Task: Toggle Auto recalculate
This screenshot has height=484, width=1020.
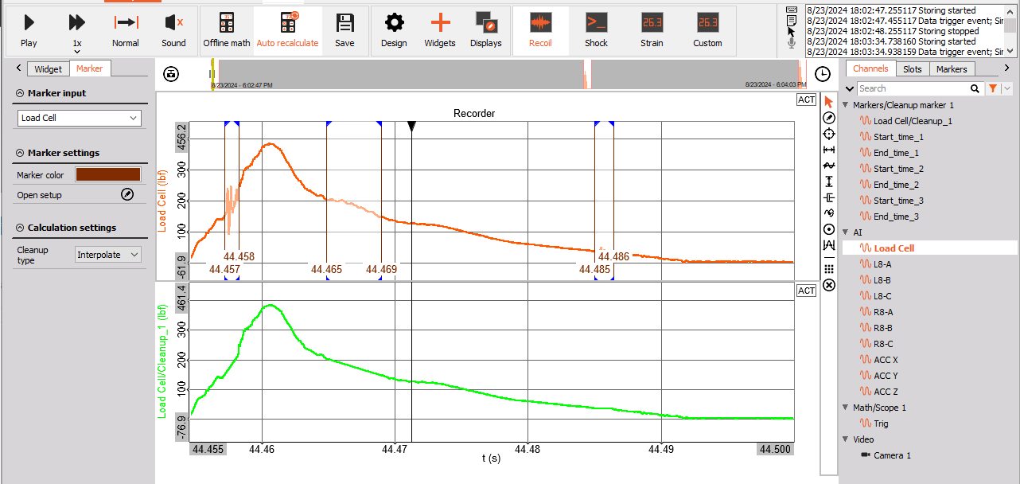Action: 287,30
